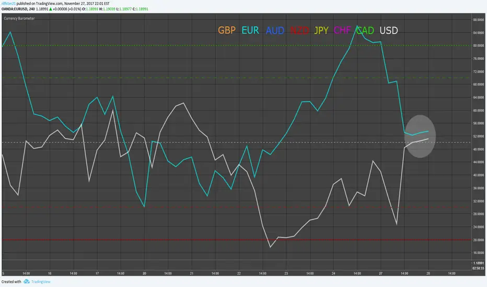The image size is (487, 287).
Task: Click the 64.0000 axis value
Action: coord(478,98)
